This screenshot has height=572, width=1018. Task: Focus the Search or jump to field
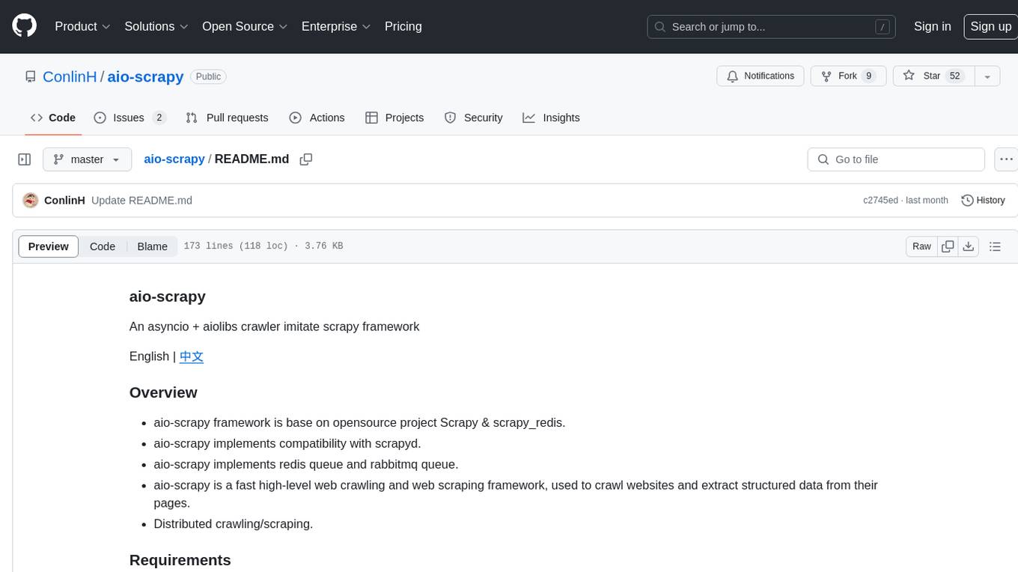(772, 27)
